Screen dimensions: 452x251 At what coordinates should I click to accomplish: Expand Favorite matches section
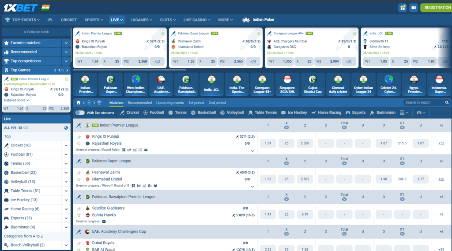point(66,43)
